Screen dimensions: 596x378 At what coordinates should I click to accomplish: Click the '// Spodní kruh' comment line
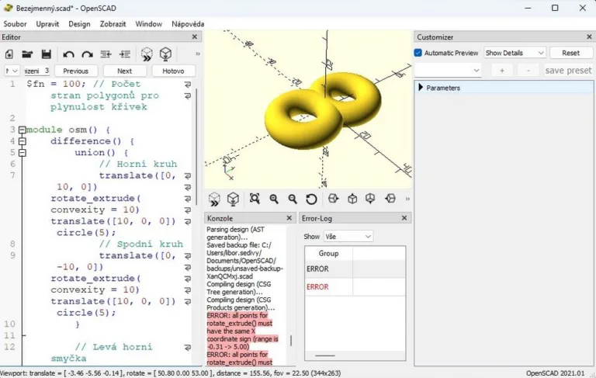(x=141, y=244)
